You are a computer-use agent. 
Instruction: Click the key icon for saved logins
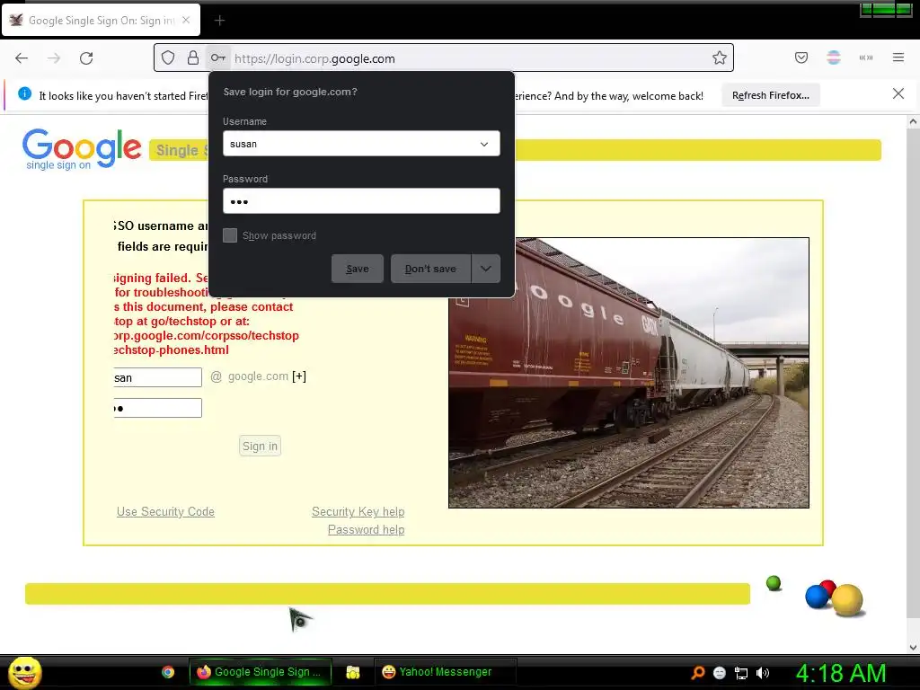click(x=218, y=57)
